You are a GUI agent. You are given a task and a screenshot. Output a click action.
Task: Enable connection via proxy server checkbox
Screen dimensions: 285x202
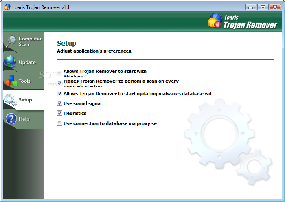click(x=59, y=123)
